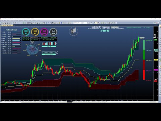Click the Redo arrow toolbar icon
The height and width of the screenshot is (121, 161).
click(21, 23)
